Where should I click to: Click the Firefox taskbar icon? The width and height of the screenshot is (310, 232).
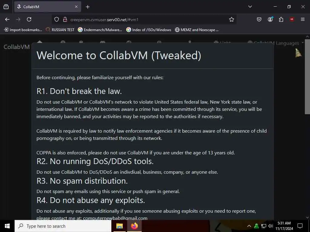click(134, 226)
